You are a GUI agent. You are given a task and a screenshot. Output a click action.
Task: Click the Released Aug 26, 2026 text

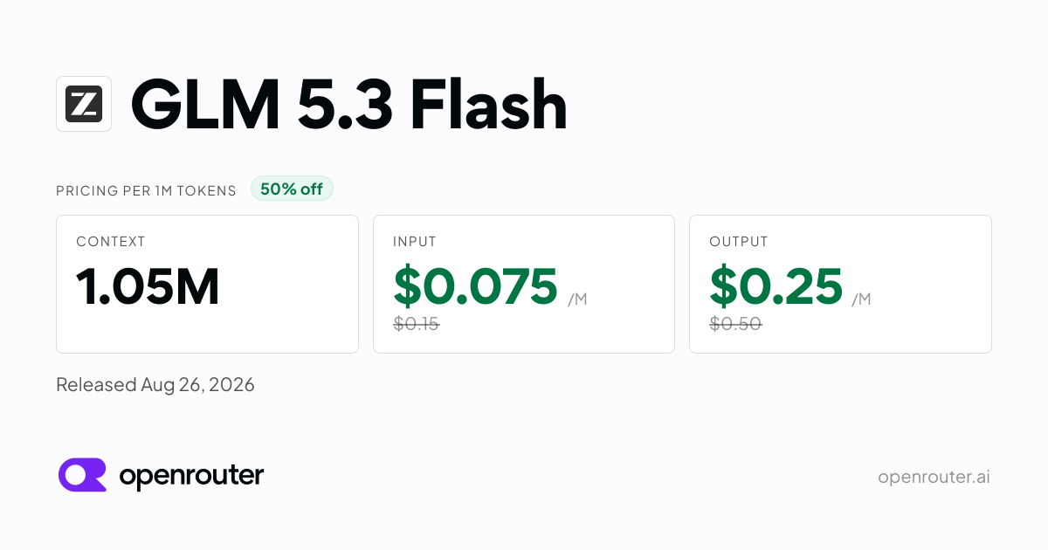(155, 384)
